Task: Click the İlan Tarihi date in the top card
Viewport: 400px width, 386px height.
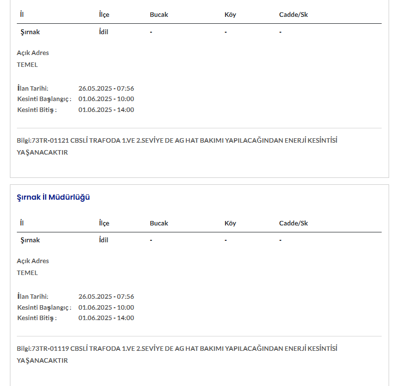Action: [106, 88]
